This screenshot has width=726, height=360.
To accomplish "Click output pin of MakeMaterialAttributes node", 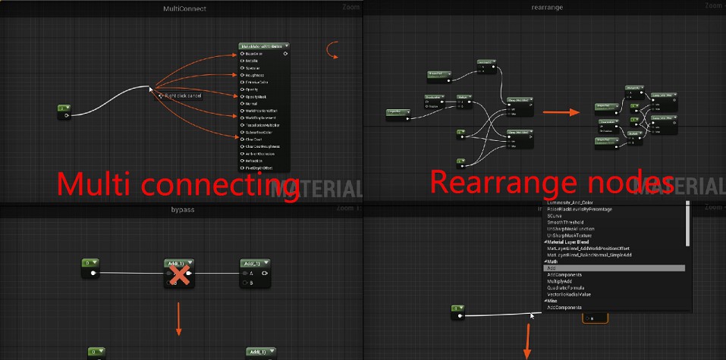I will [286, 55].
